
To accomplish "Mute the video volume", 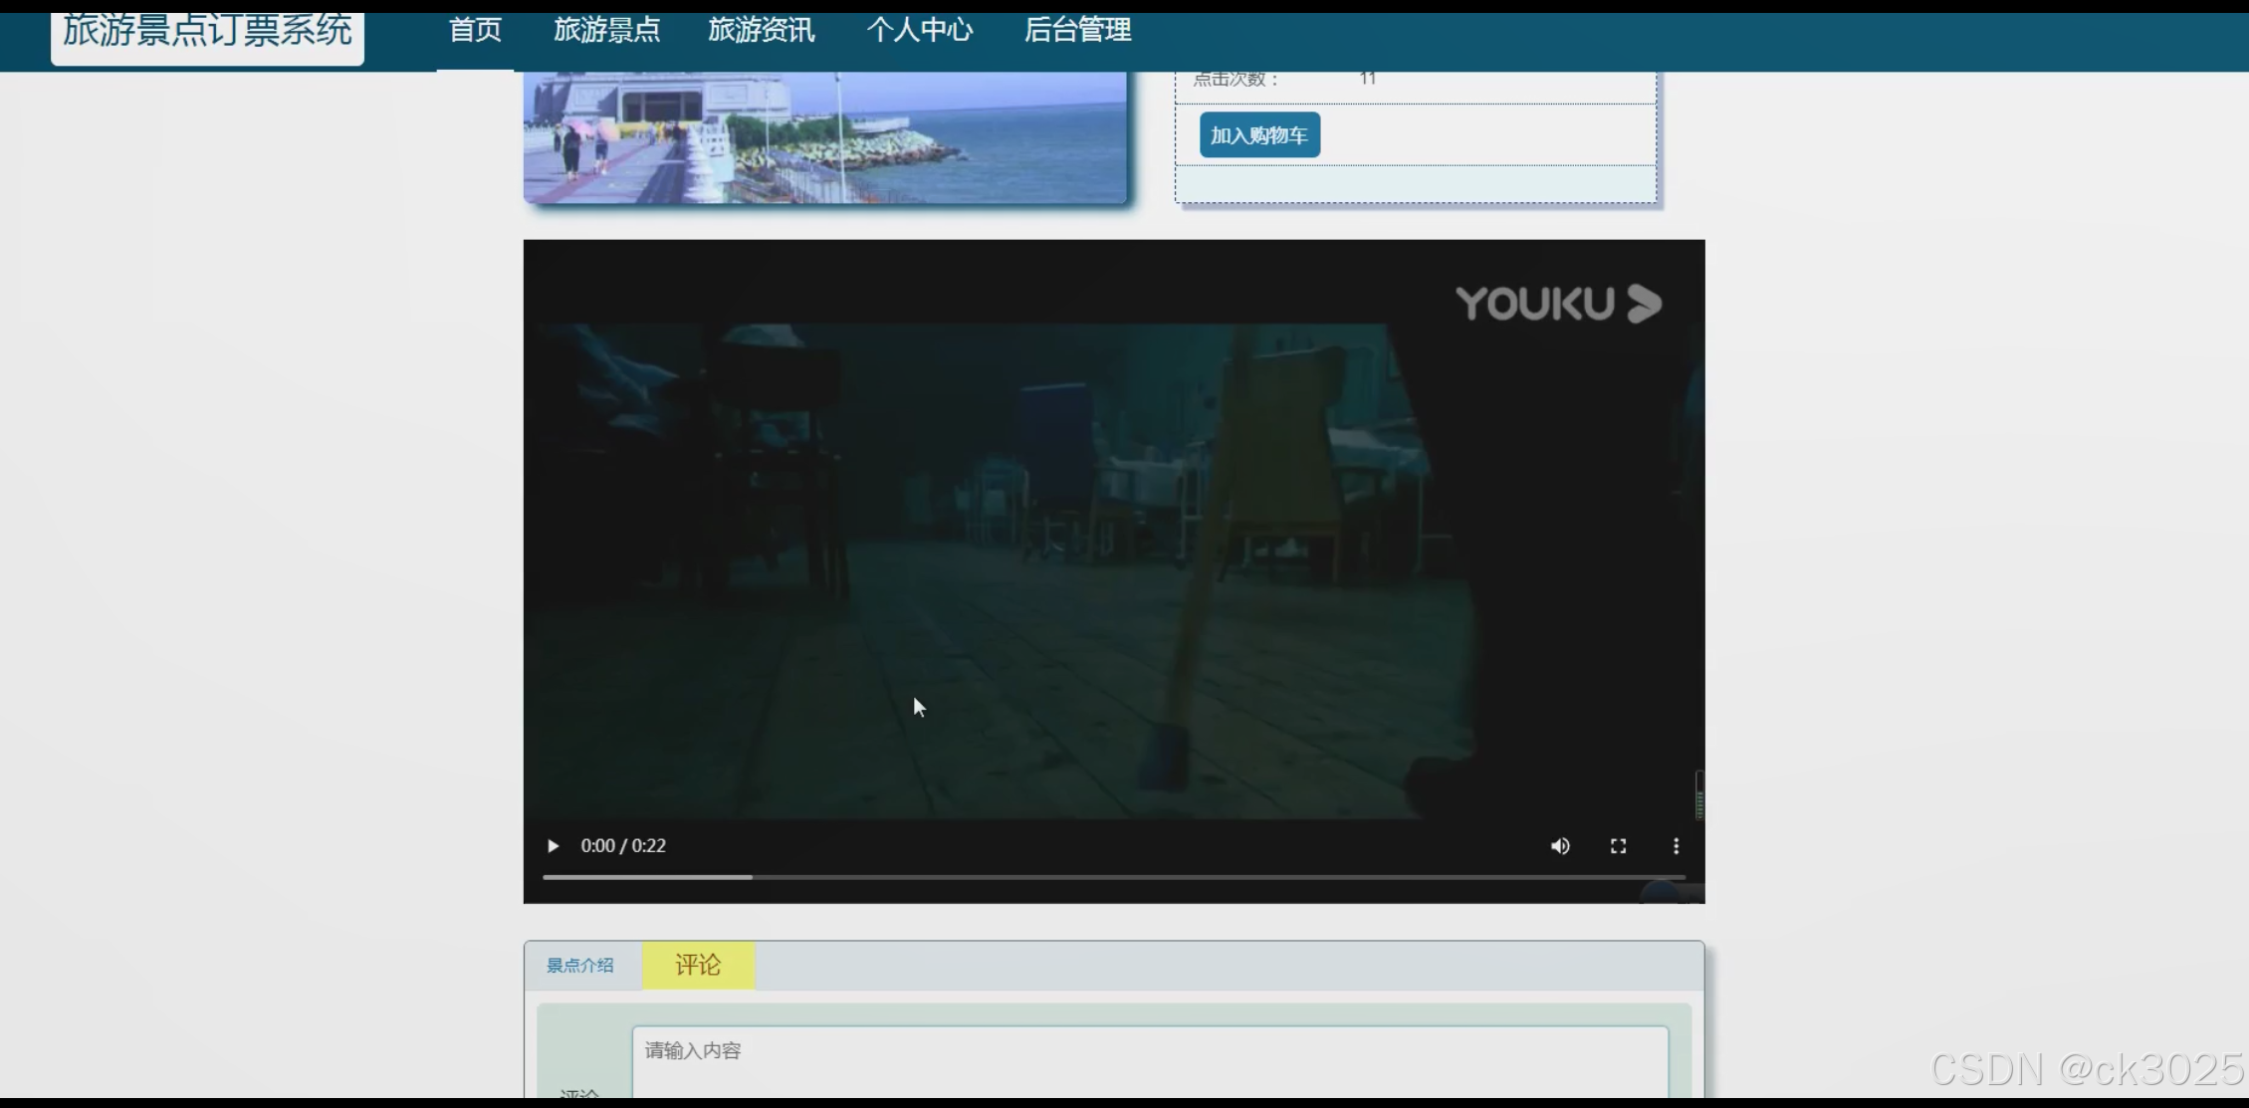I will [1560, 846].
